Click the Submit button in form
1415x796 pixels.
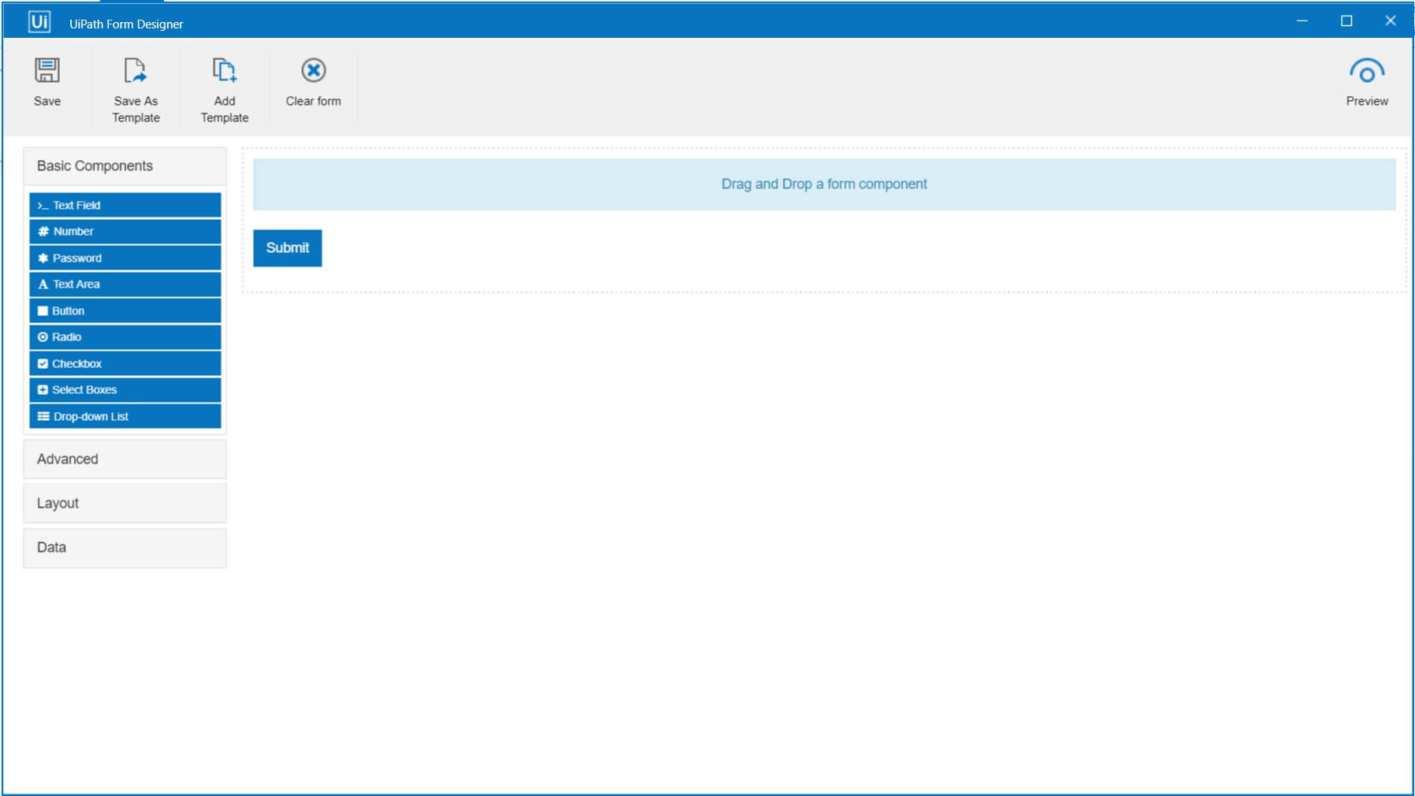(288, 248)
